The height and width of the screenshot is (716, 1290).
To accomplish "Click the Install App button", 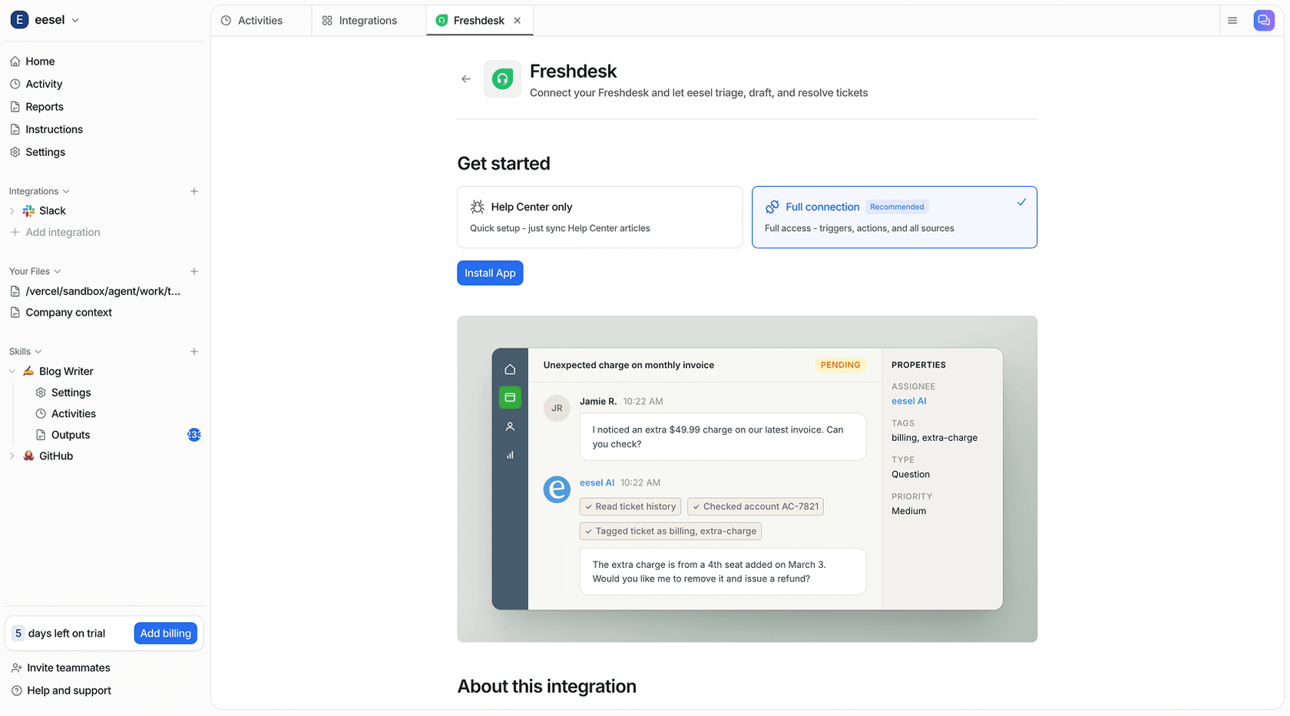I will (490, 273).
